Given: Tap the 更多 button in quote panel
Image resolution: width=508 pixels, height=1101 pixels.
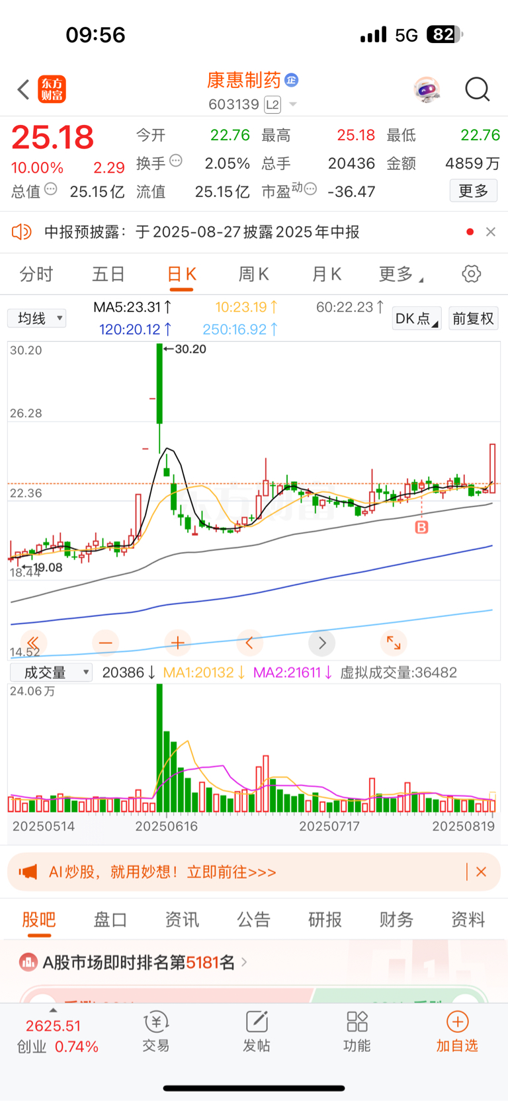Looking at the screenshot, I should click(474, 191).
